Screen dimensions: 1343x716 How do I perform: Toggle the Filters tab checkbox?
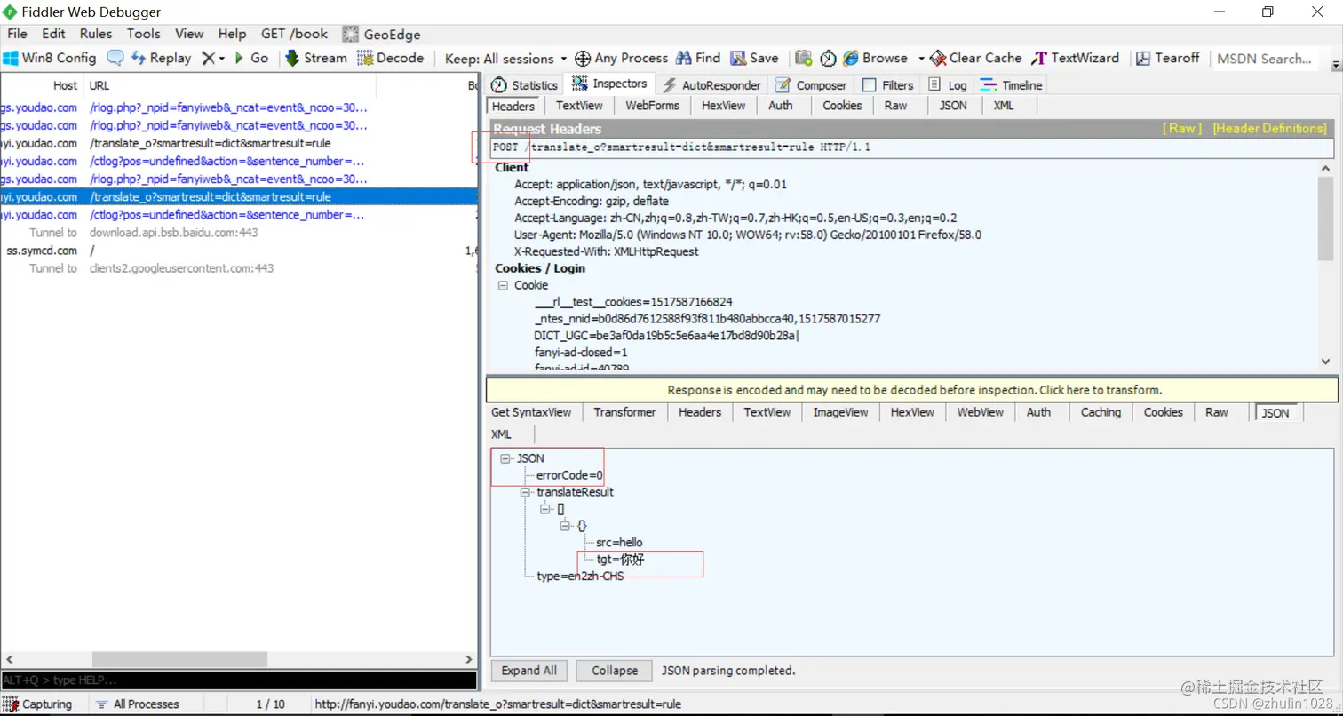869,85
